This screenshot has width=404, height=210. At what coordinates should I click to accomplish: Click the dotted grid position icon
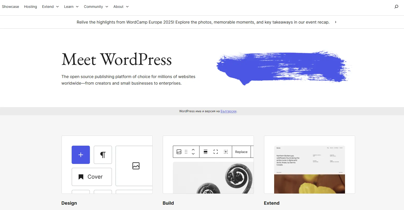226,152
